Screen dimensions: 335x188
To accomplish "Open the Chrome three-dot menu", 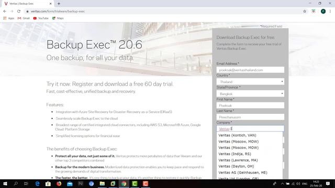I will tap(330, 11).
